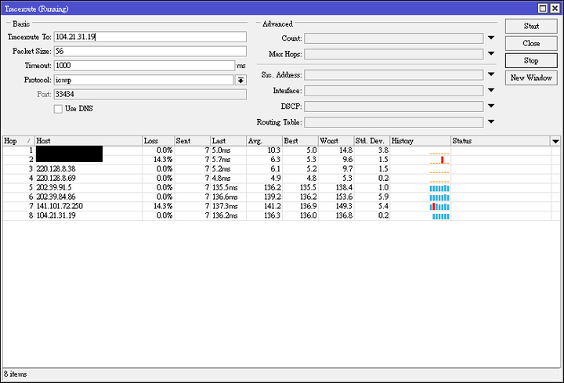This screenshot has height=383, width=564.
Task: Stop the running traceroute
Action: (x=531, y=61)
